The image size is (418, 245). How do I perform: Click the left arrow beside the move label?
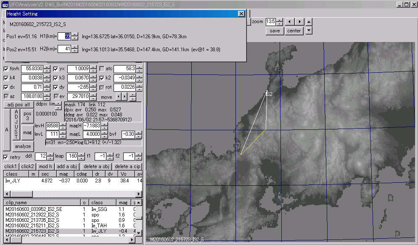[119, 97]
